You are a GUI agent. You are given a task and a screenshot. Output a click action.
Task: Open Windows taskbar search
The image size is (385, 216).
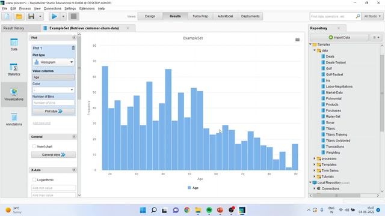pos(154,210)
